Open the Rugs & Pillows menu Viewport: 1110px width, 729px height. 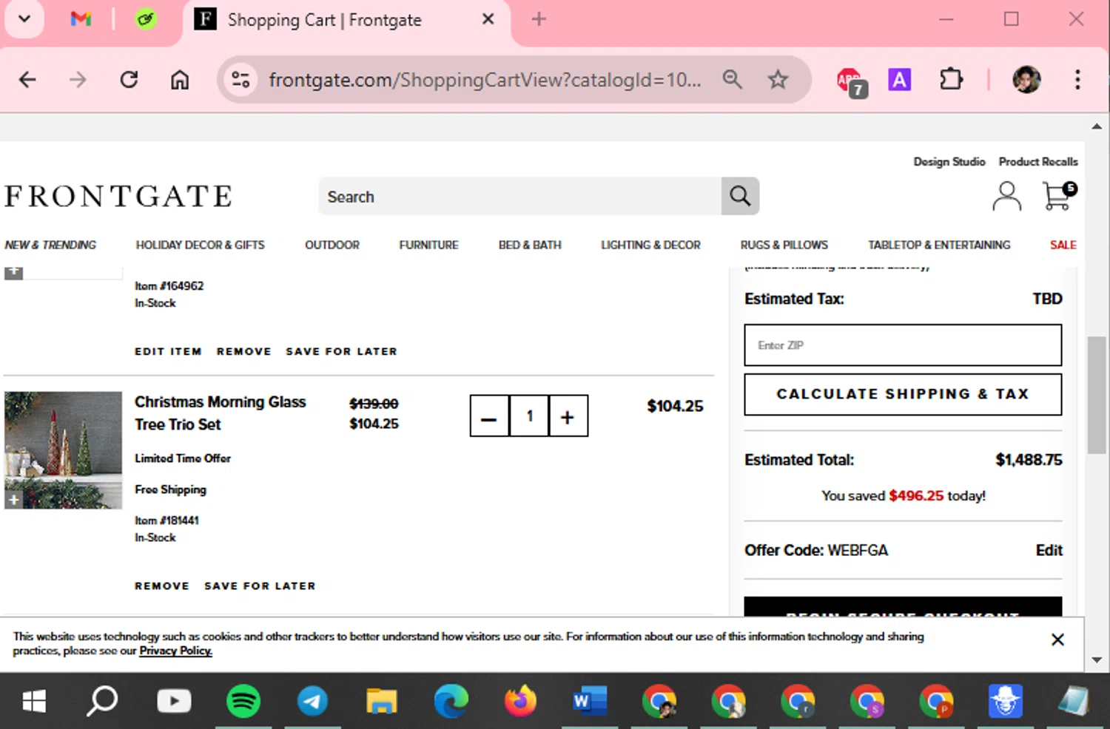click(x=784, y=245)
